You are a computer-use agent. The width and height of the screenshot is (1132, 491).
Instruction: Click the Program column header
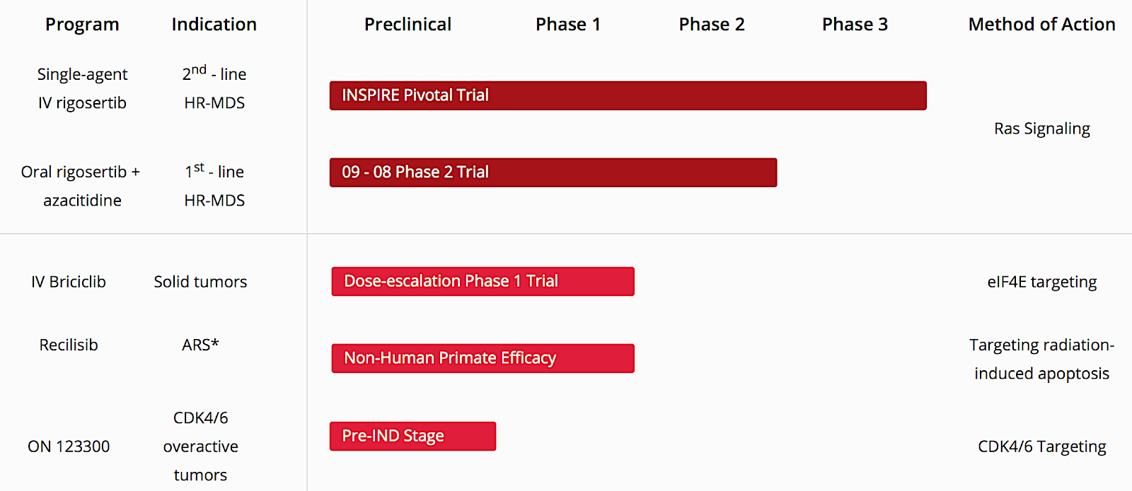coord(82,25)
